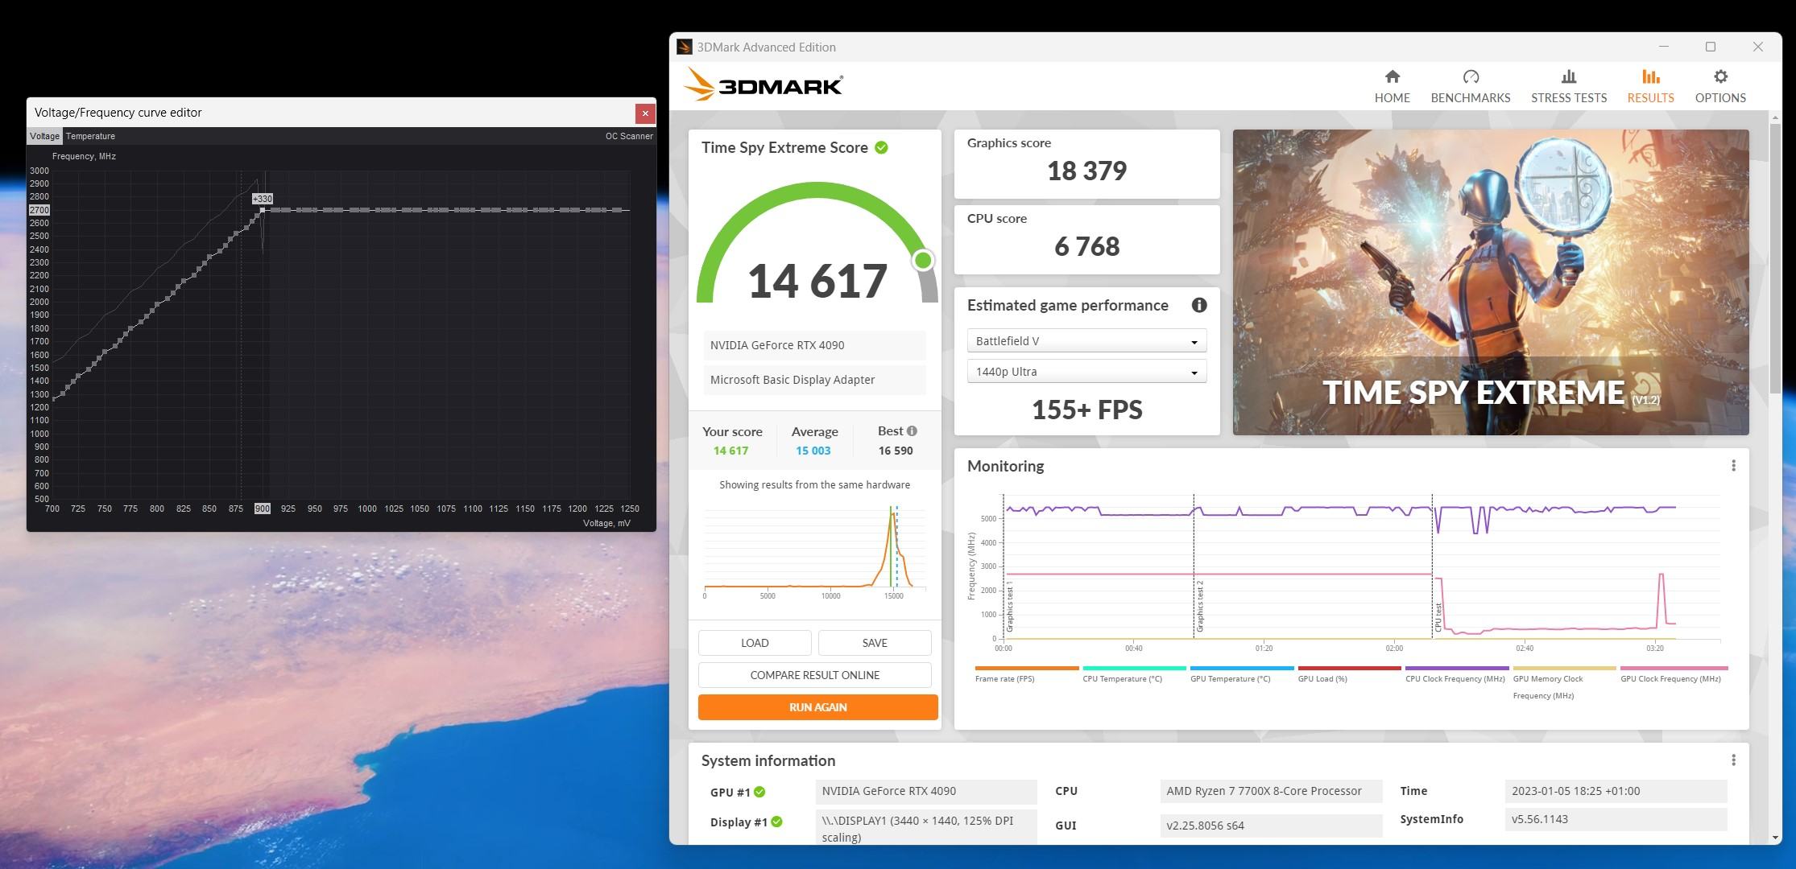
Task: Open the OPTIONS gear section
Action: 1720,86
